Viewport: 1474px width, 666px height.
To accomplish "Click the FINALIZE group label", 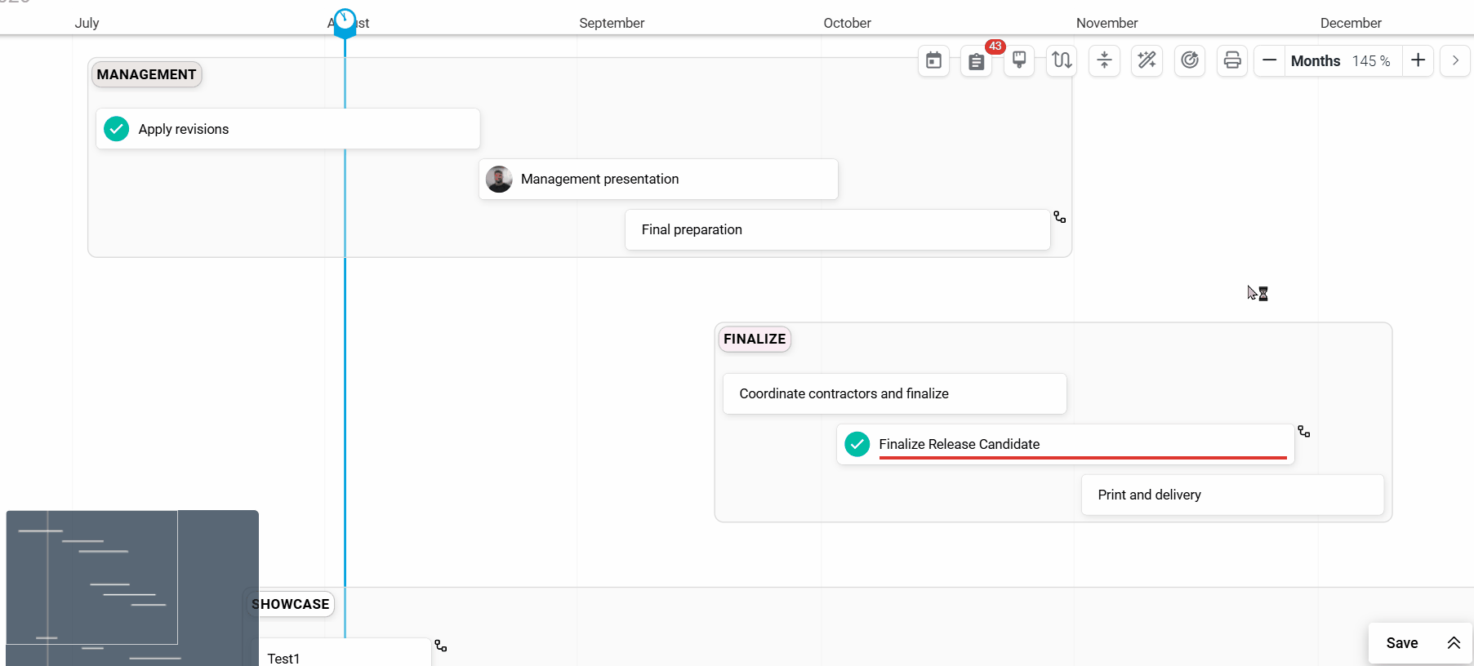I will pyautogui.click(x=755, y=339).
